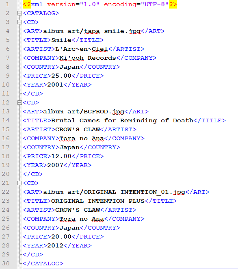
Task: Click 'Japan' on line 26
Action: (x=69, y=228)
